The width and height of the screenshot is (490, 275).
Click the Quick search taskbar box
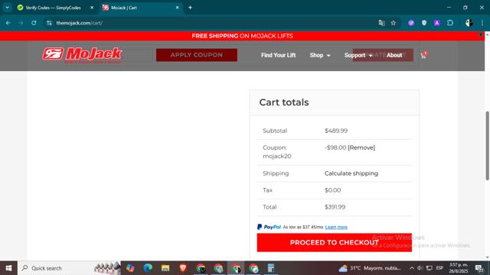(x=70, y=268)
